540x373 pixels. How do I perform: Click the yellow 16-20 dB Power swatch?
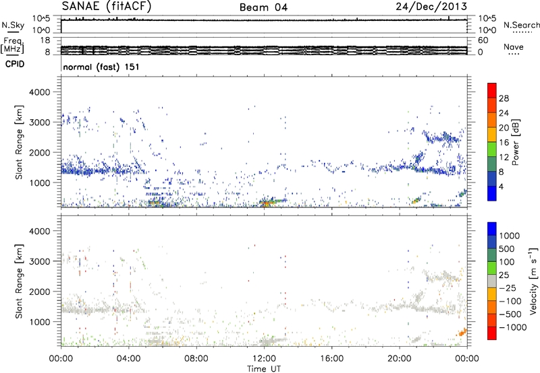click(x=492, y=135)
